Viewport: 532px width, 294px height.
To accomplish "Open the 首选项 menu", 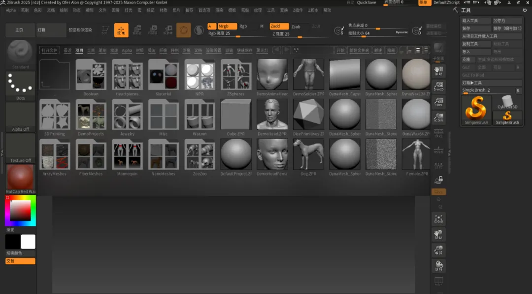I will click(x=204, y=10).
